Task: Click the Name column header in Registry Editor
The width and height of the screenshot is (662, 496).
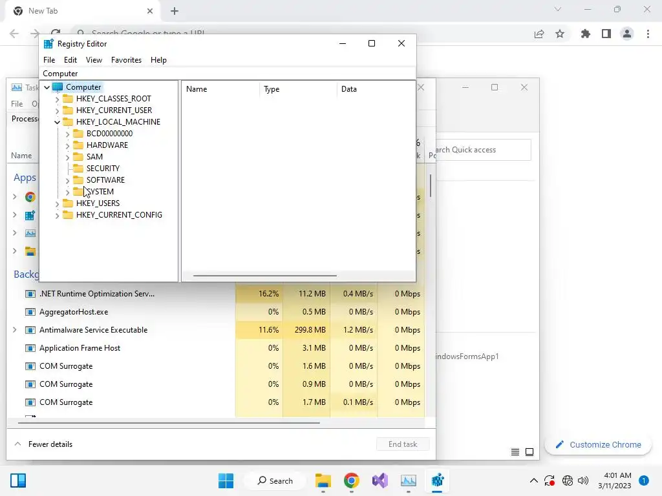Action: coord(220,89)
